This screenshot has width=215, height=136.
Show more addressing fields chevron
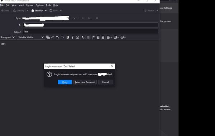[97, 18]
